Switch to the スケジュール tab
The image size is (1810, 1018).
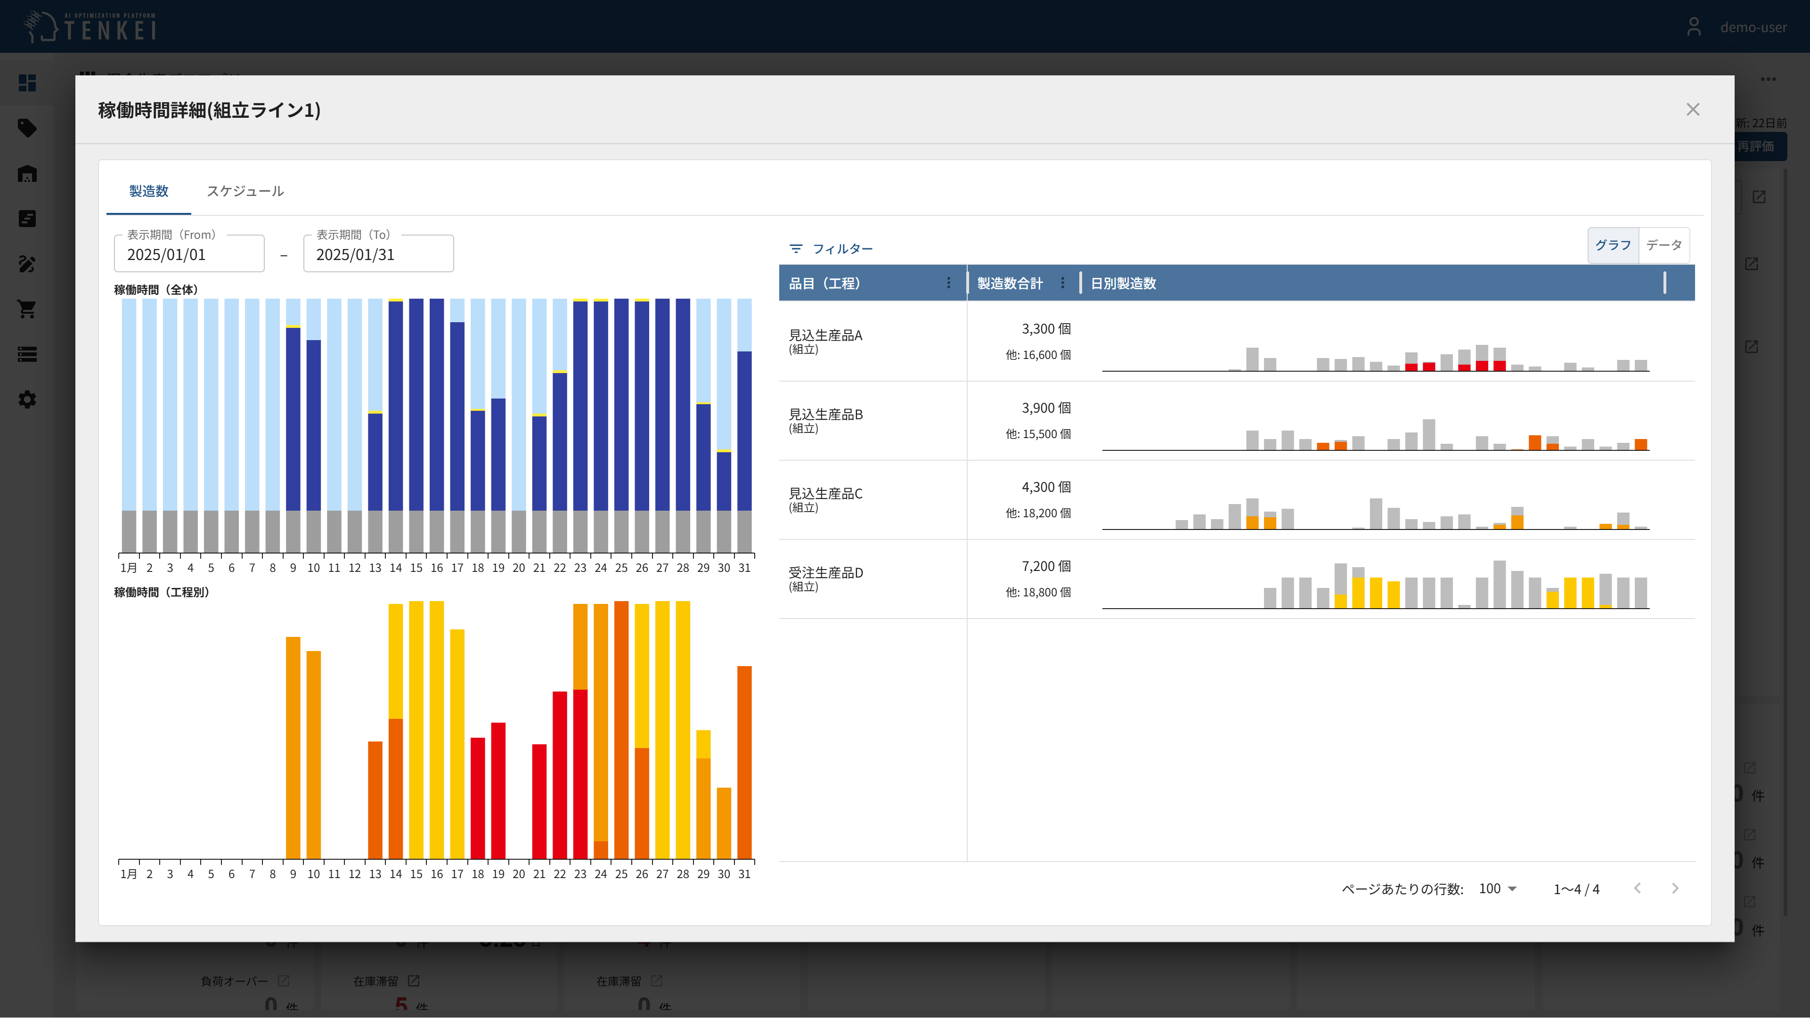click(245, 191)
